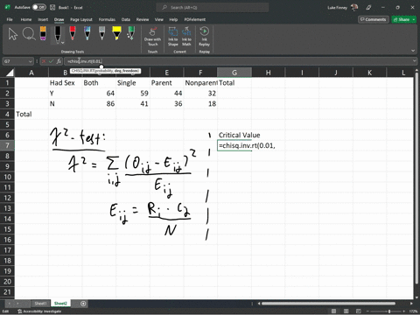Click the cell with value 64

99,94
